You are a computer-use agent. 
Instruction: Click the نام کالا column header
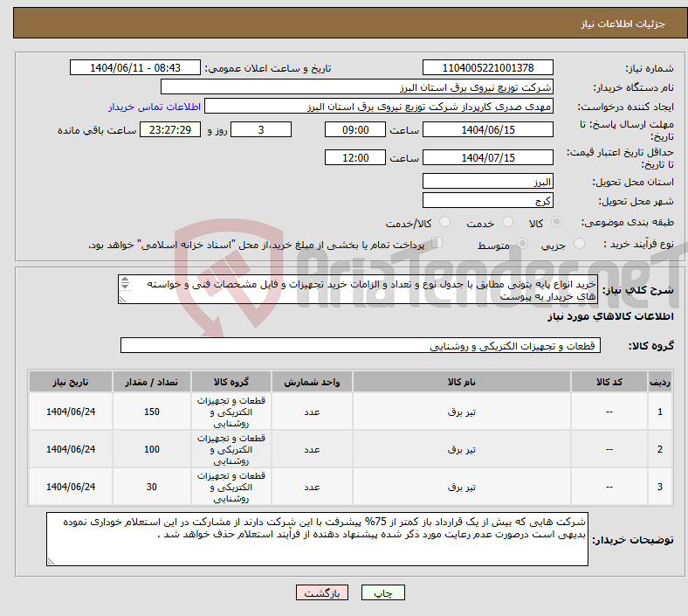[x=461, y=382]
